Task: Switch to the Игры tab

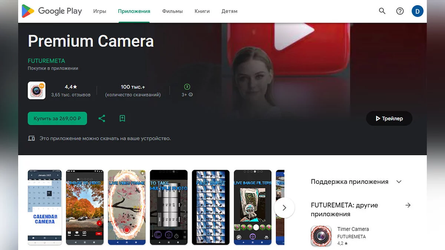Action: tap(100, 11)
